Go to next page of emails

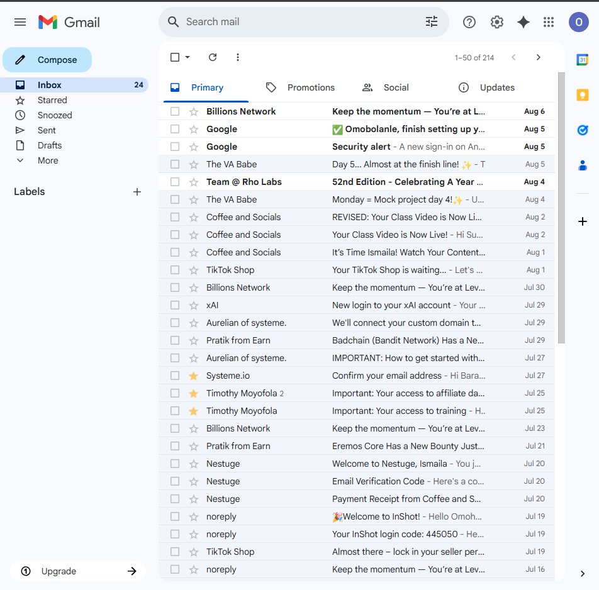point(538,57)
